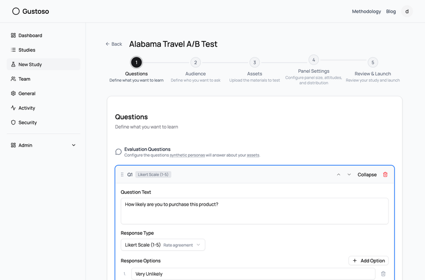Open the Methodology link
The height and width of the screenshot is (280, 425).
(366, 11)
